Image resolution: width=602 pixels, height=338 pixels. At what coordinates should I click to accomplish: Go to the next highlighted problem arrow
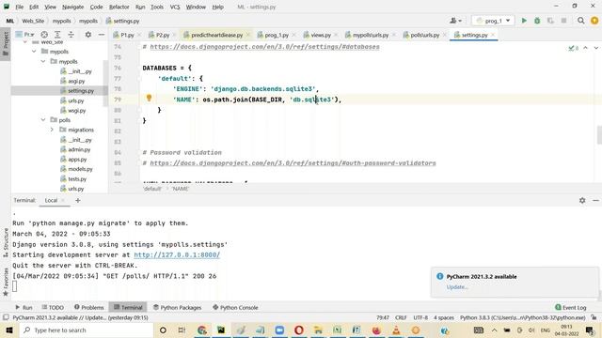tap(595, 48)
